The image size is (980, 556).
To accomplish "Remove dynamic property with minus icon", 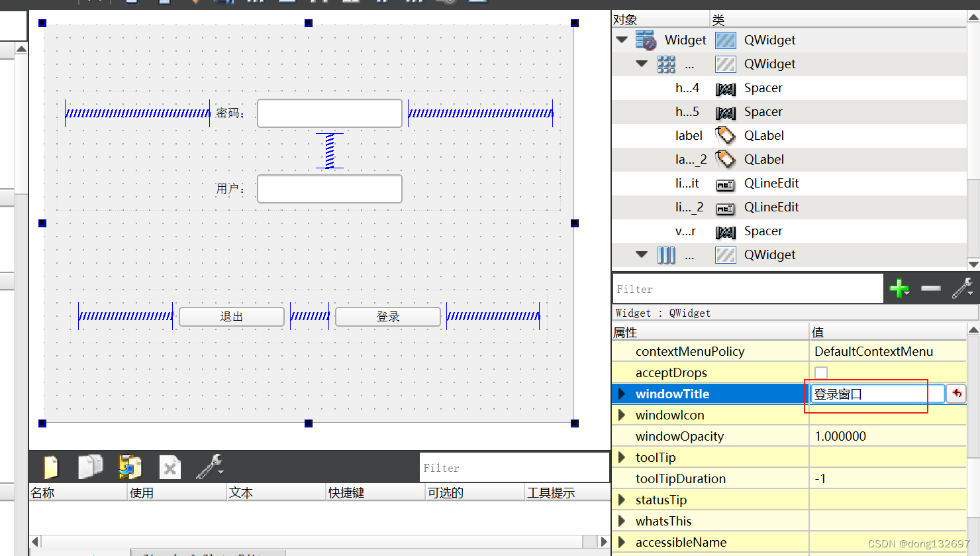I will [x=930, y=288].
